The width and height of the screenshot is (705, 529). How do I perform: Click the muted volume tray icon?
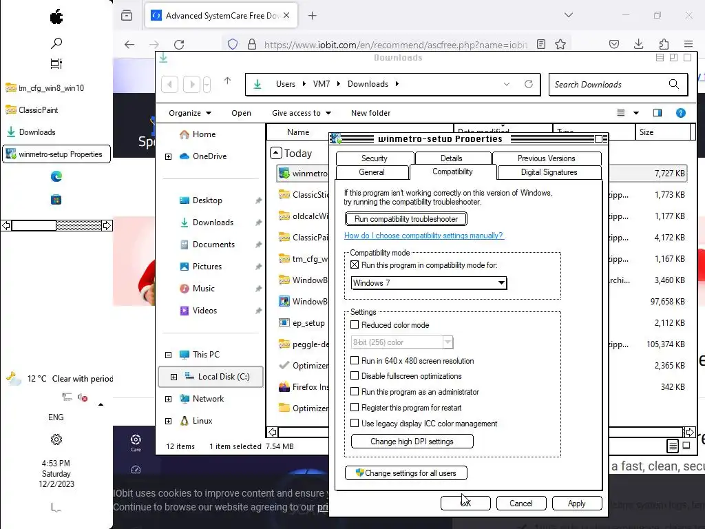tap(83, 397)
